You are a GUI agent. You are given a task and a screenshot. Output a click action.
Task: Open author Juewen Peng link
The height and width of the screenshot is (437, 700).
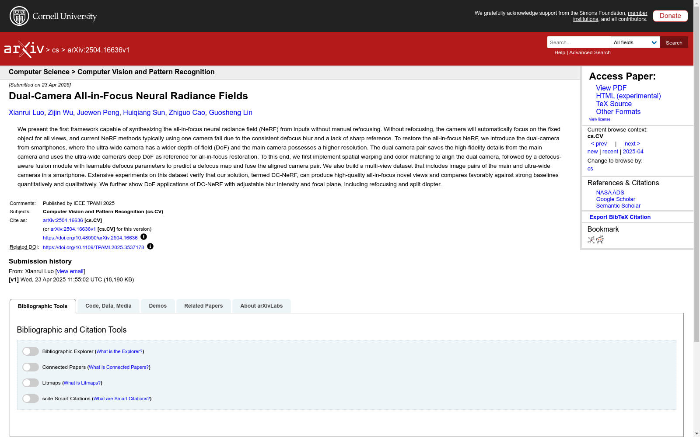98,113
